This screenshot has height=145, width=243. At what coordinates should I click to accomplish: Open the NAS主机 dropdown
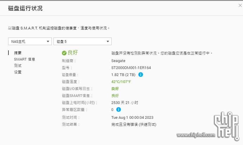pyautogui.click(x=30, y=41)
